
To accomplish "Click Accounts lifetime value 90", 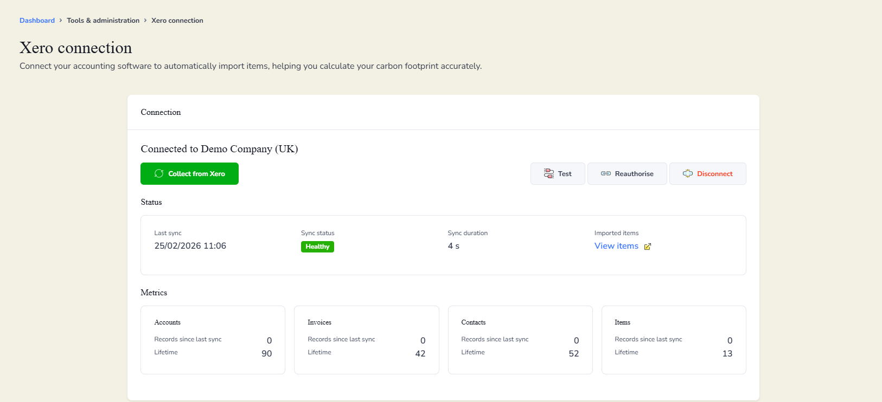I will point(266,353).
